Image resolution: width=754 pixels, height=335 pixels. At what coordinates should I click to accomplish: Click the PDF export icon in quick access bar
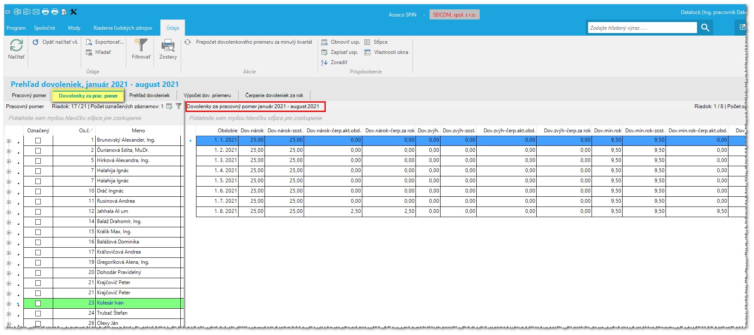tap(26, 12)
